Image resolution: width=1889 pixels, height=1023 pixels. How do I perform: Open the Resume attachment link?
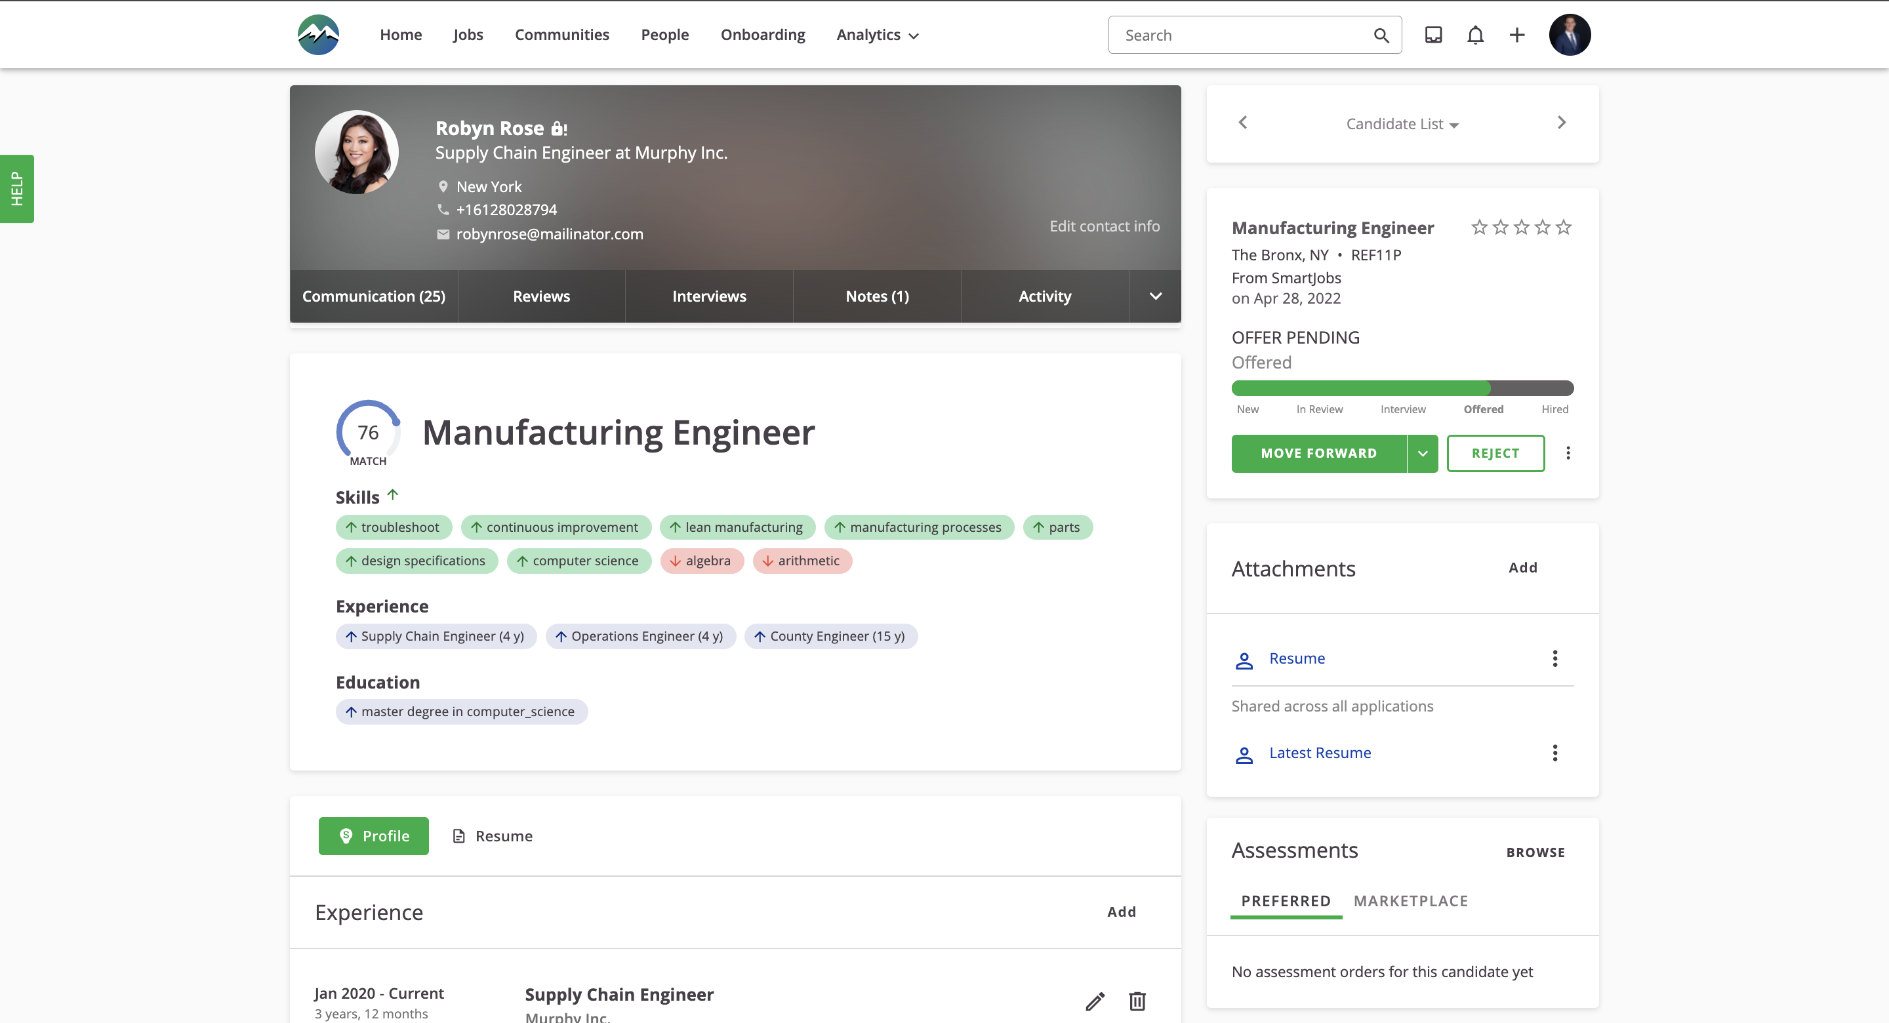tap(1297, 658)
